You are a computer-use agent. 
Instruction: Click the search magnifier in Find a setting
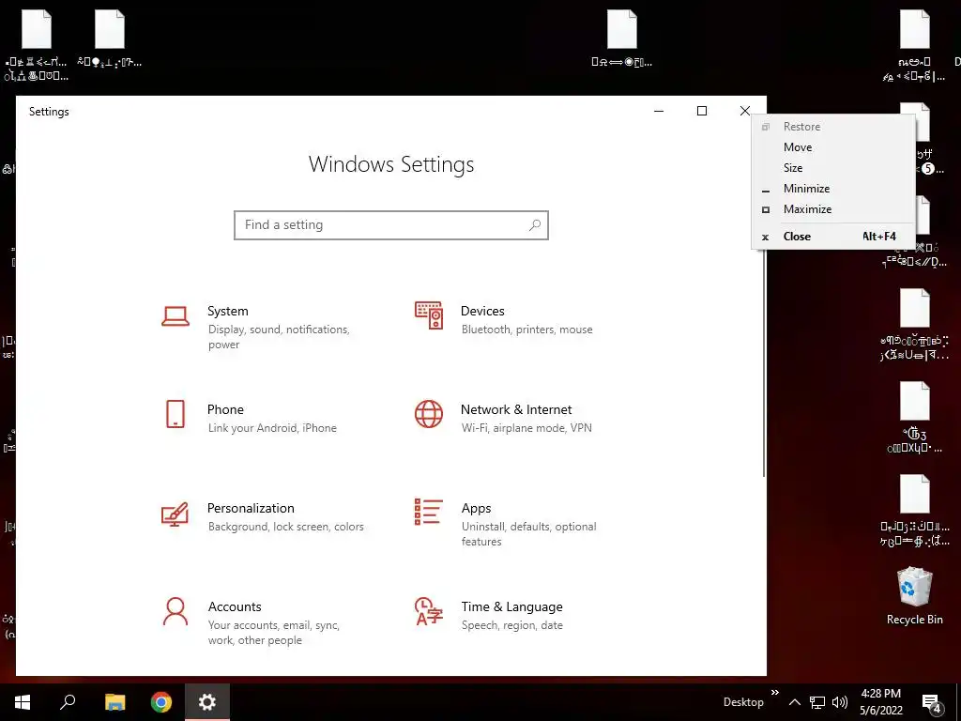[x=534, y=225]
